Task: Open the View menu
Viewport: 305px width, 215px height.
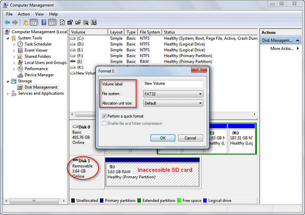Action: coord(39,14)
